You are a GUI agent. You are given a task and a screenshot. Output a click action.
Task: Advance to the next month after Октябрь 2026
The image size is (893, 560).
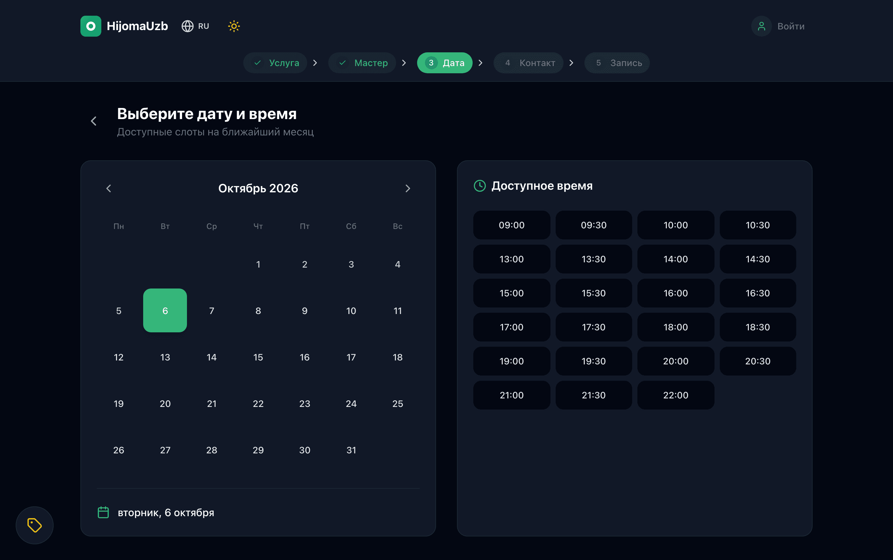coord(408,188)
